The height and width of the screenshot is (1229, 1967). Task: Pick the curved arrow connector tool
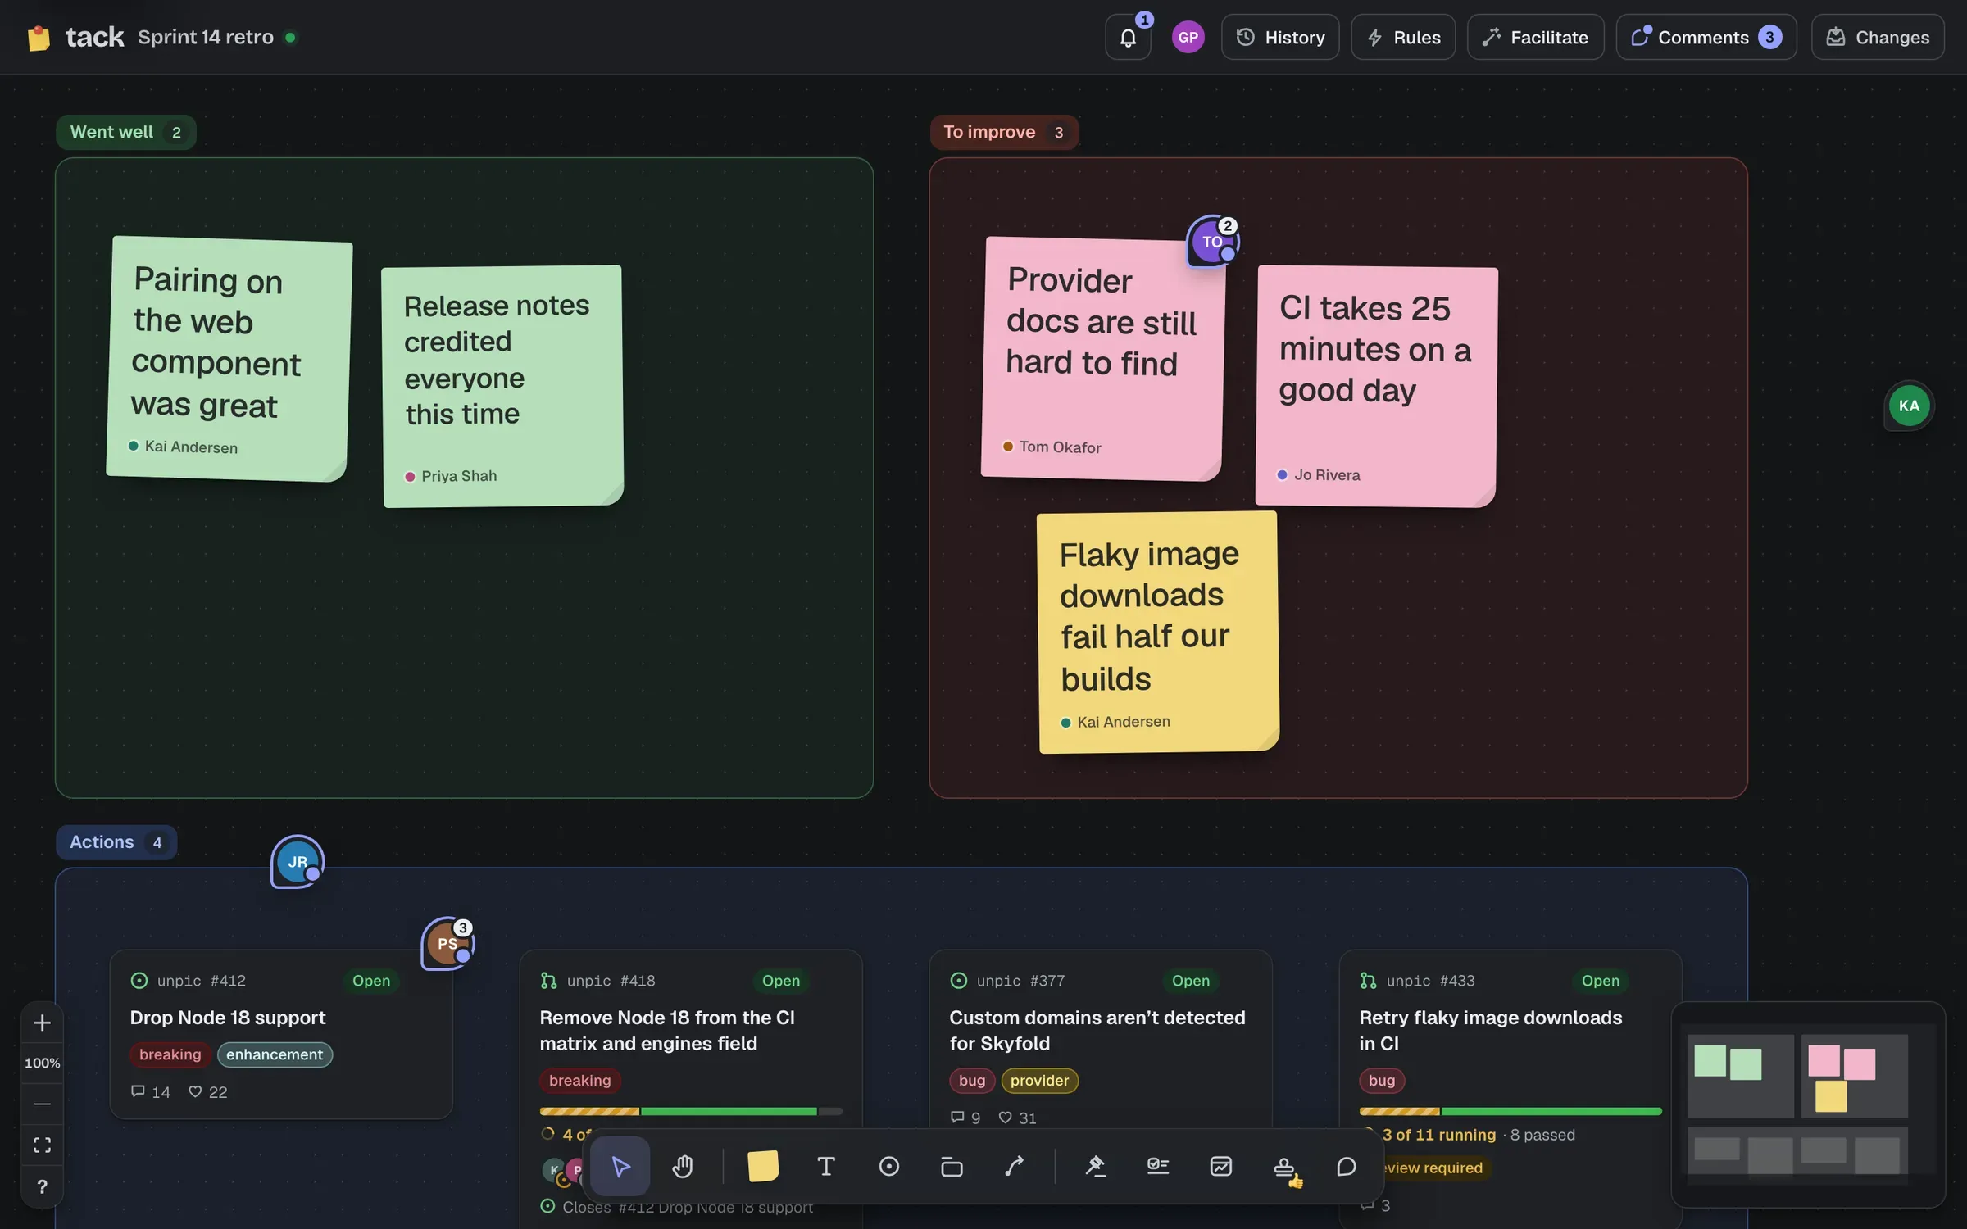tap(1015, 1166)
